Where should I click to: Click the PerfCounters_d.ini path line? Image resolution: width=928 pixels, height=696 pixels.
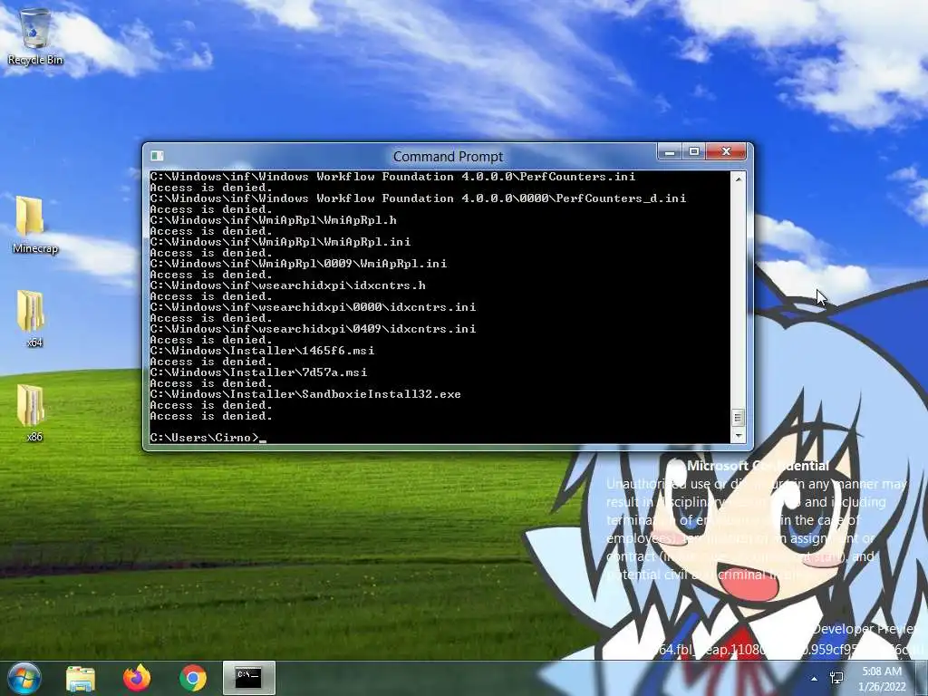pos(418,198)
